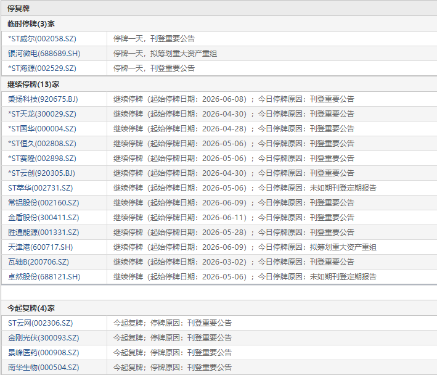Select 秉扬科技 row text dated 2026-06-08
Image resolution: width=437 pixels, height=375 pixels.
[234, 99]
